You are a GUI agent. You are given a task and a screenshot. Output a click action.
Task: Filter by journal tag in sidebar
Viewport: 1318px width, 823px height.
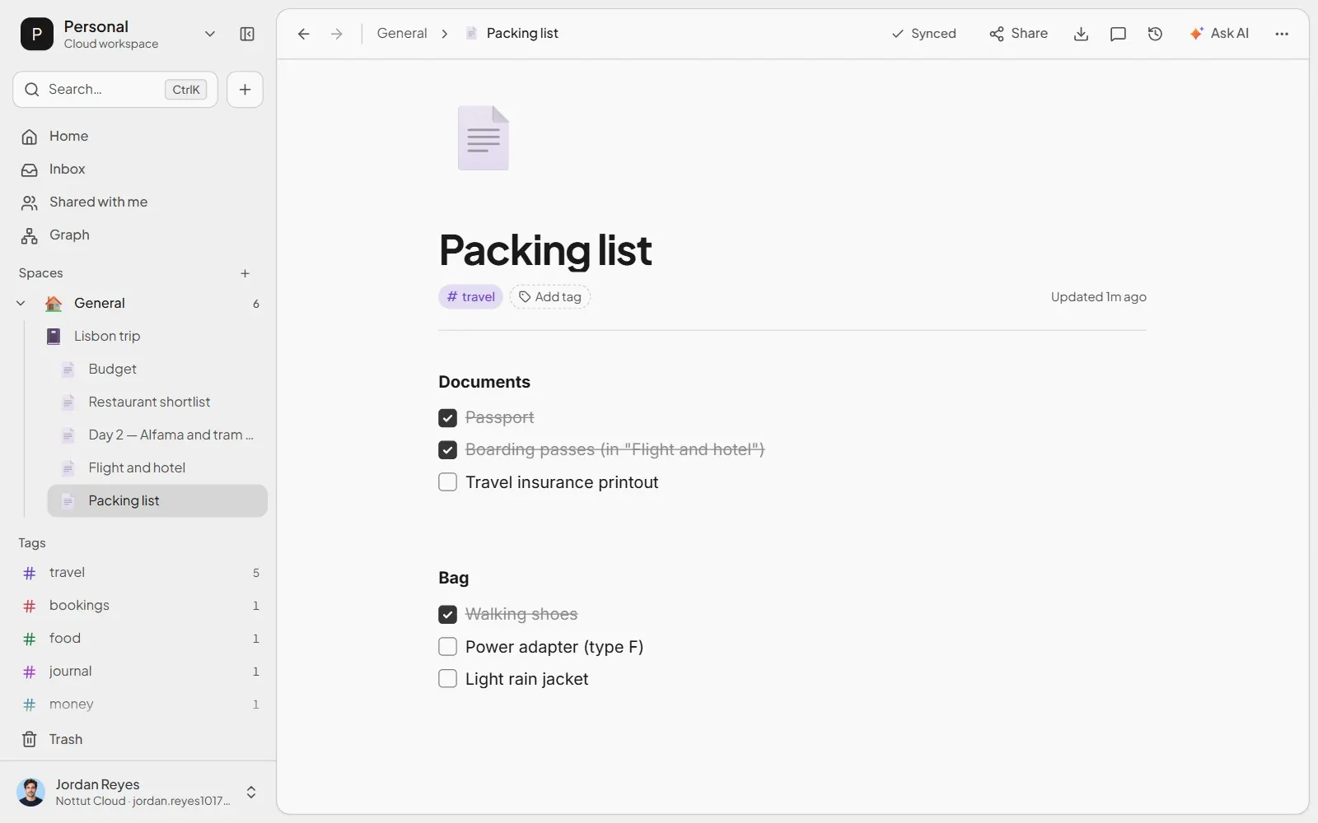tap(138, 672)
